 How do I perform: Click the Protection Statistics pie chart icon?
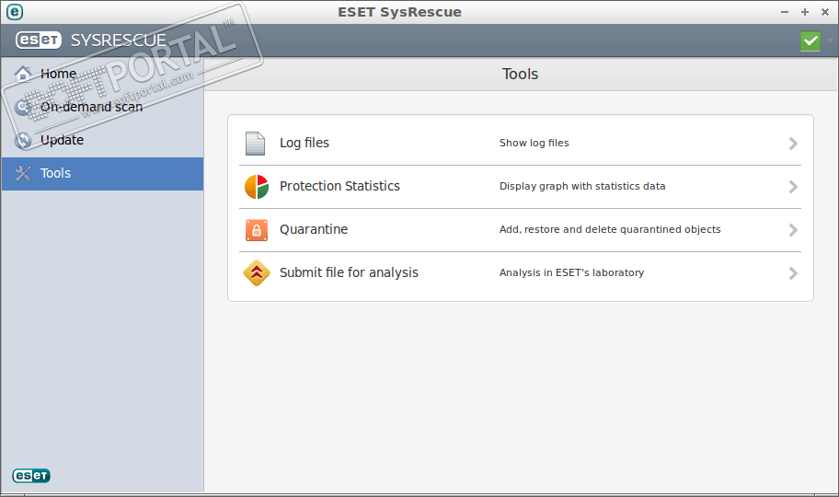(257, 186)
